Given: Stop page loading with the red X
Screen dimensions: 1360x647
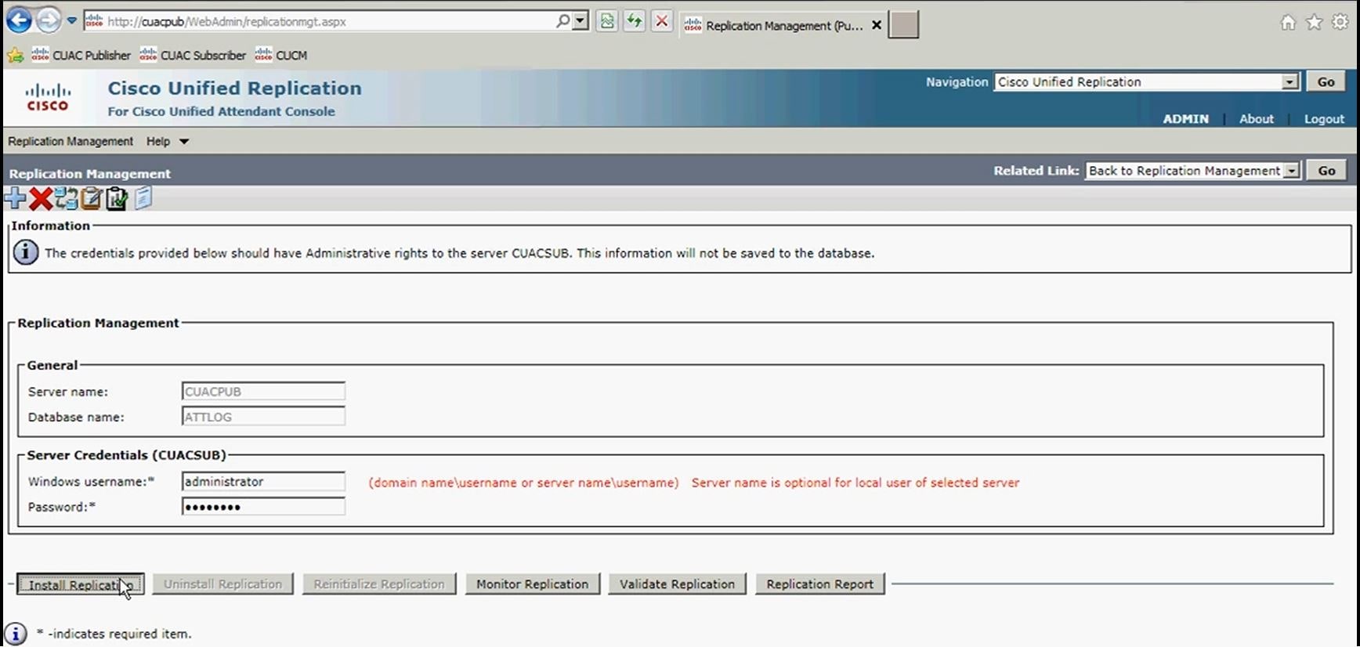Looking at the screenshot, I should point(662,21).
